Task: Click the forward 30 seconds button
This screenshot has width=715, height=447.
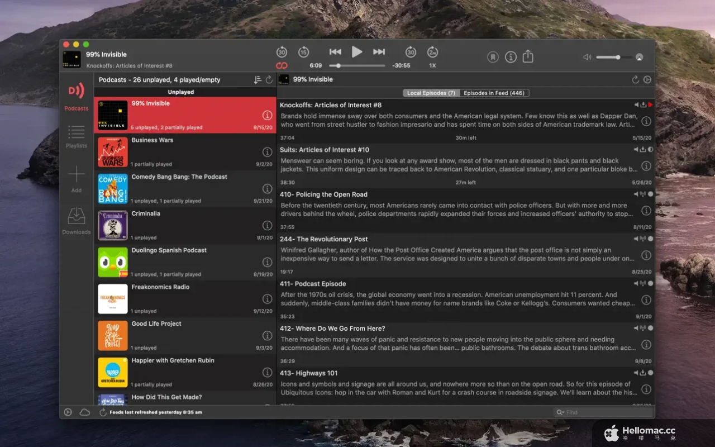Action: [411, 52]
